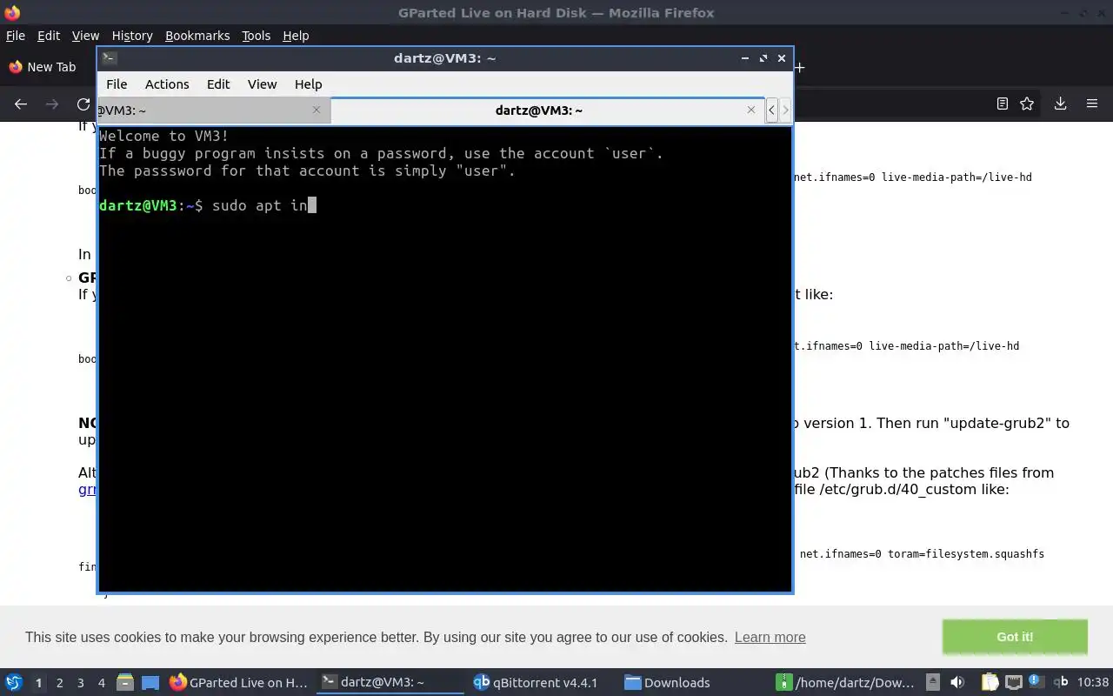Open the clipboard manager tray icon
This screenshot has width=1113, height=696.
(x=990, y=682)
